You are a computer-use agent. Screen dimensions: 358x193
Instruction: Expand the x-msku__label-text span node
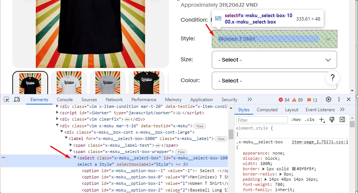[x=71, y=145]
